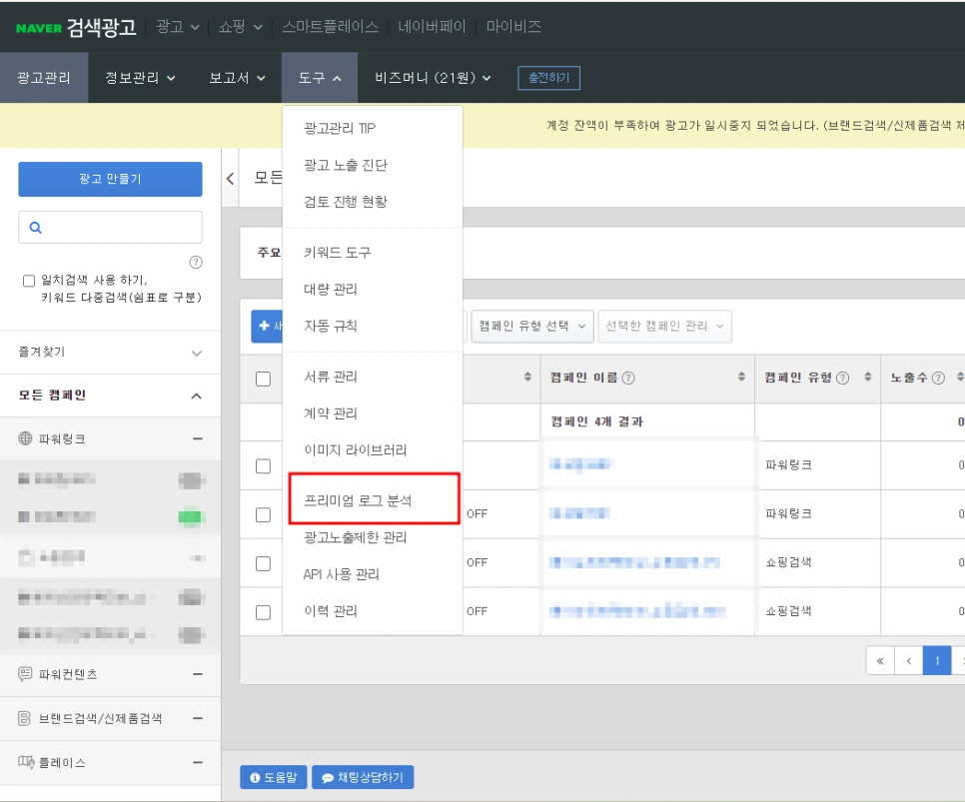
Task: Open help icon above 일치검색 option
Action: tap(196, 263)
